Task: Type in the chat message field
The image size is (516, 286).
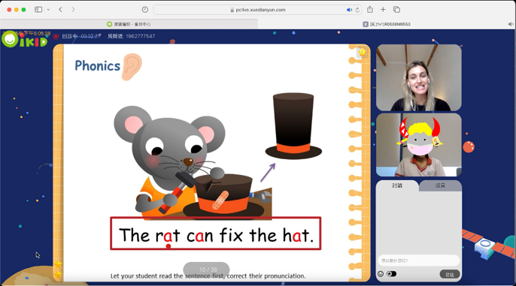Action: coord(418,260)
